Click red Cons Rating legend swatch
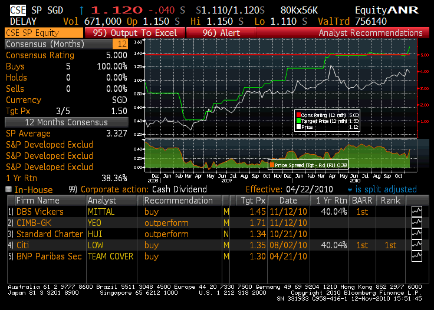 coord(298,115)
